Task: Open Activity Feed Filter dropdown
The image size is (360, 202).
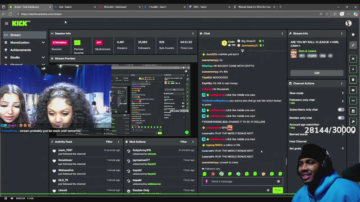Action: pyautogui.click(x=109, y=142)
